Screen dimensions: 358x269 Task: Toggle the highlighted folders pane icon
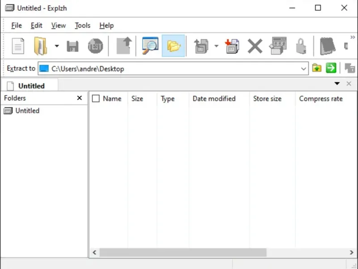coord(173,46)
